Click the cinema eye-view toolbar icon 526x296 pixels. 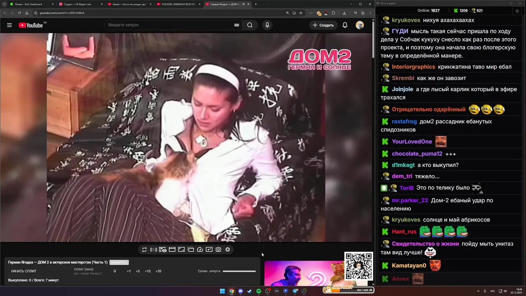[x=163, y=250]
